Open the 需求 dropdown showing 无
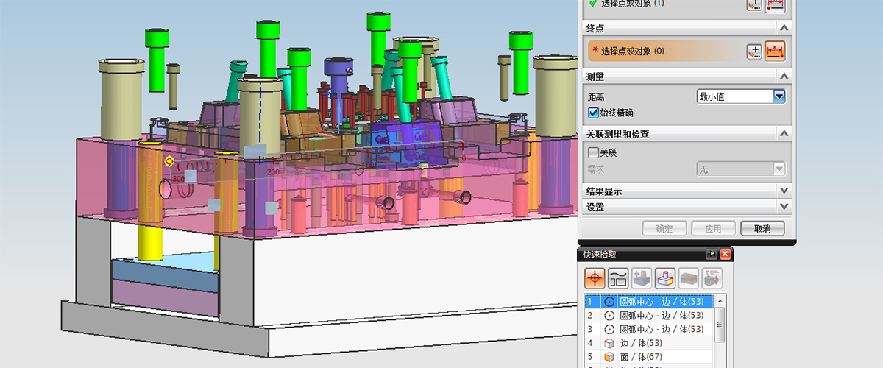This screenshot has width=883, height=368. click(x=741, y=169)
